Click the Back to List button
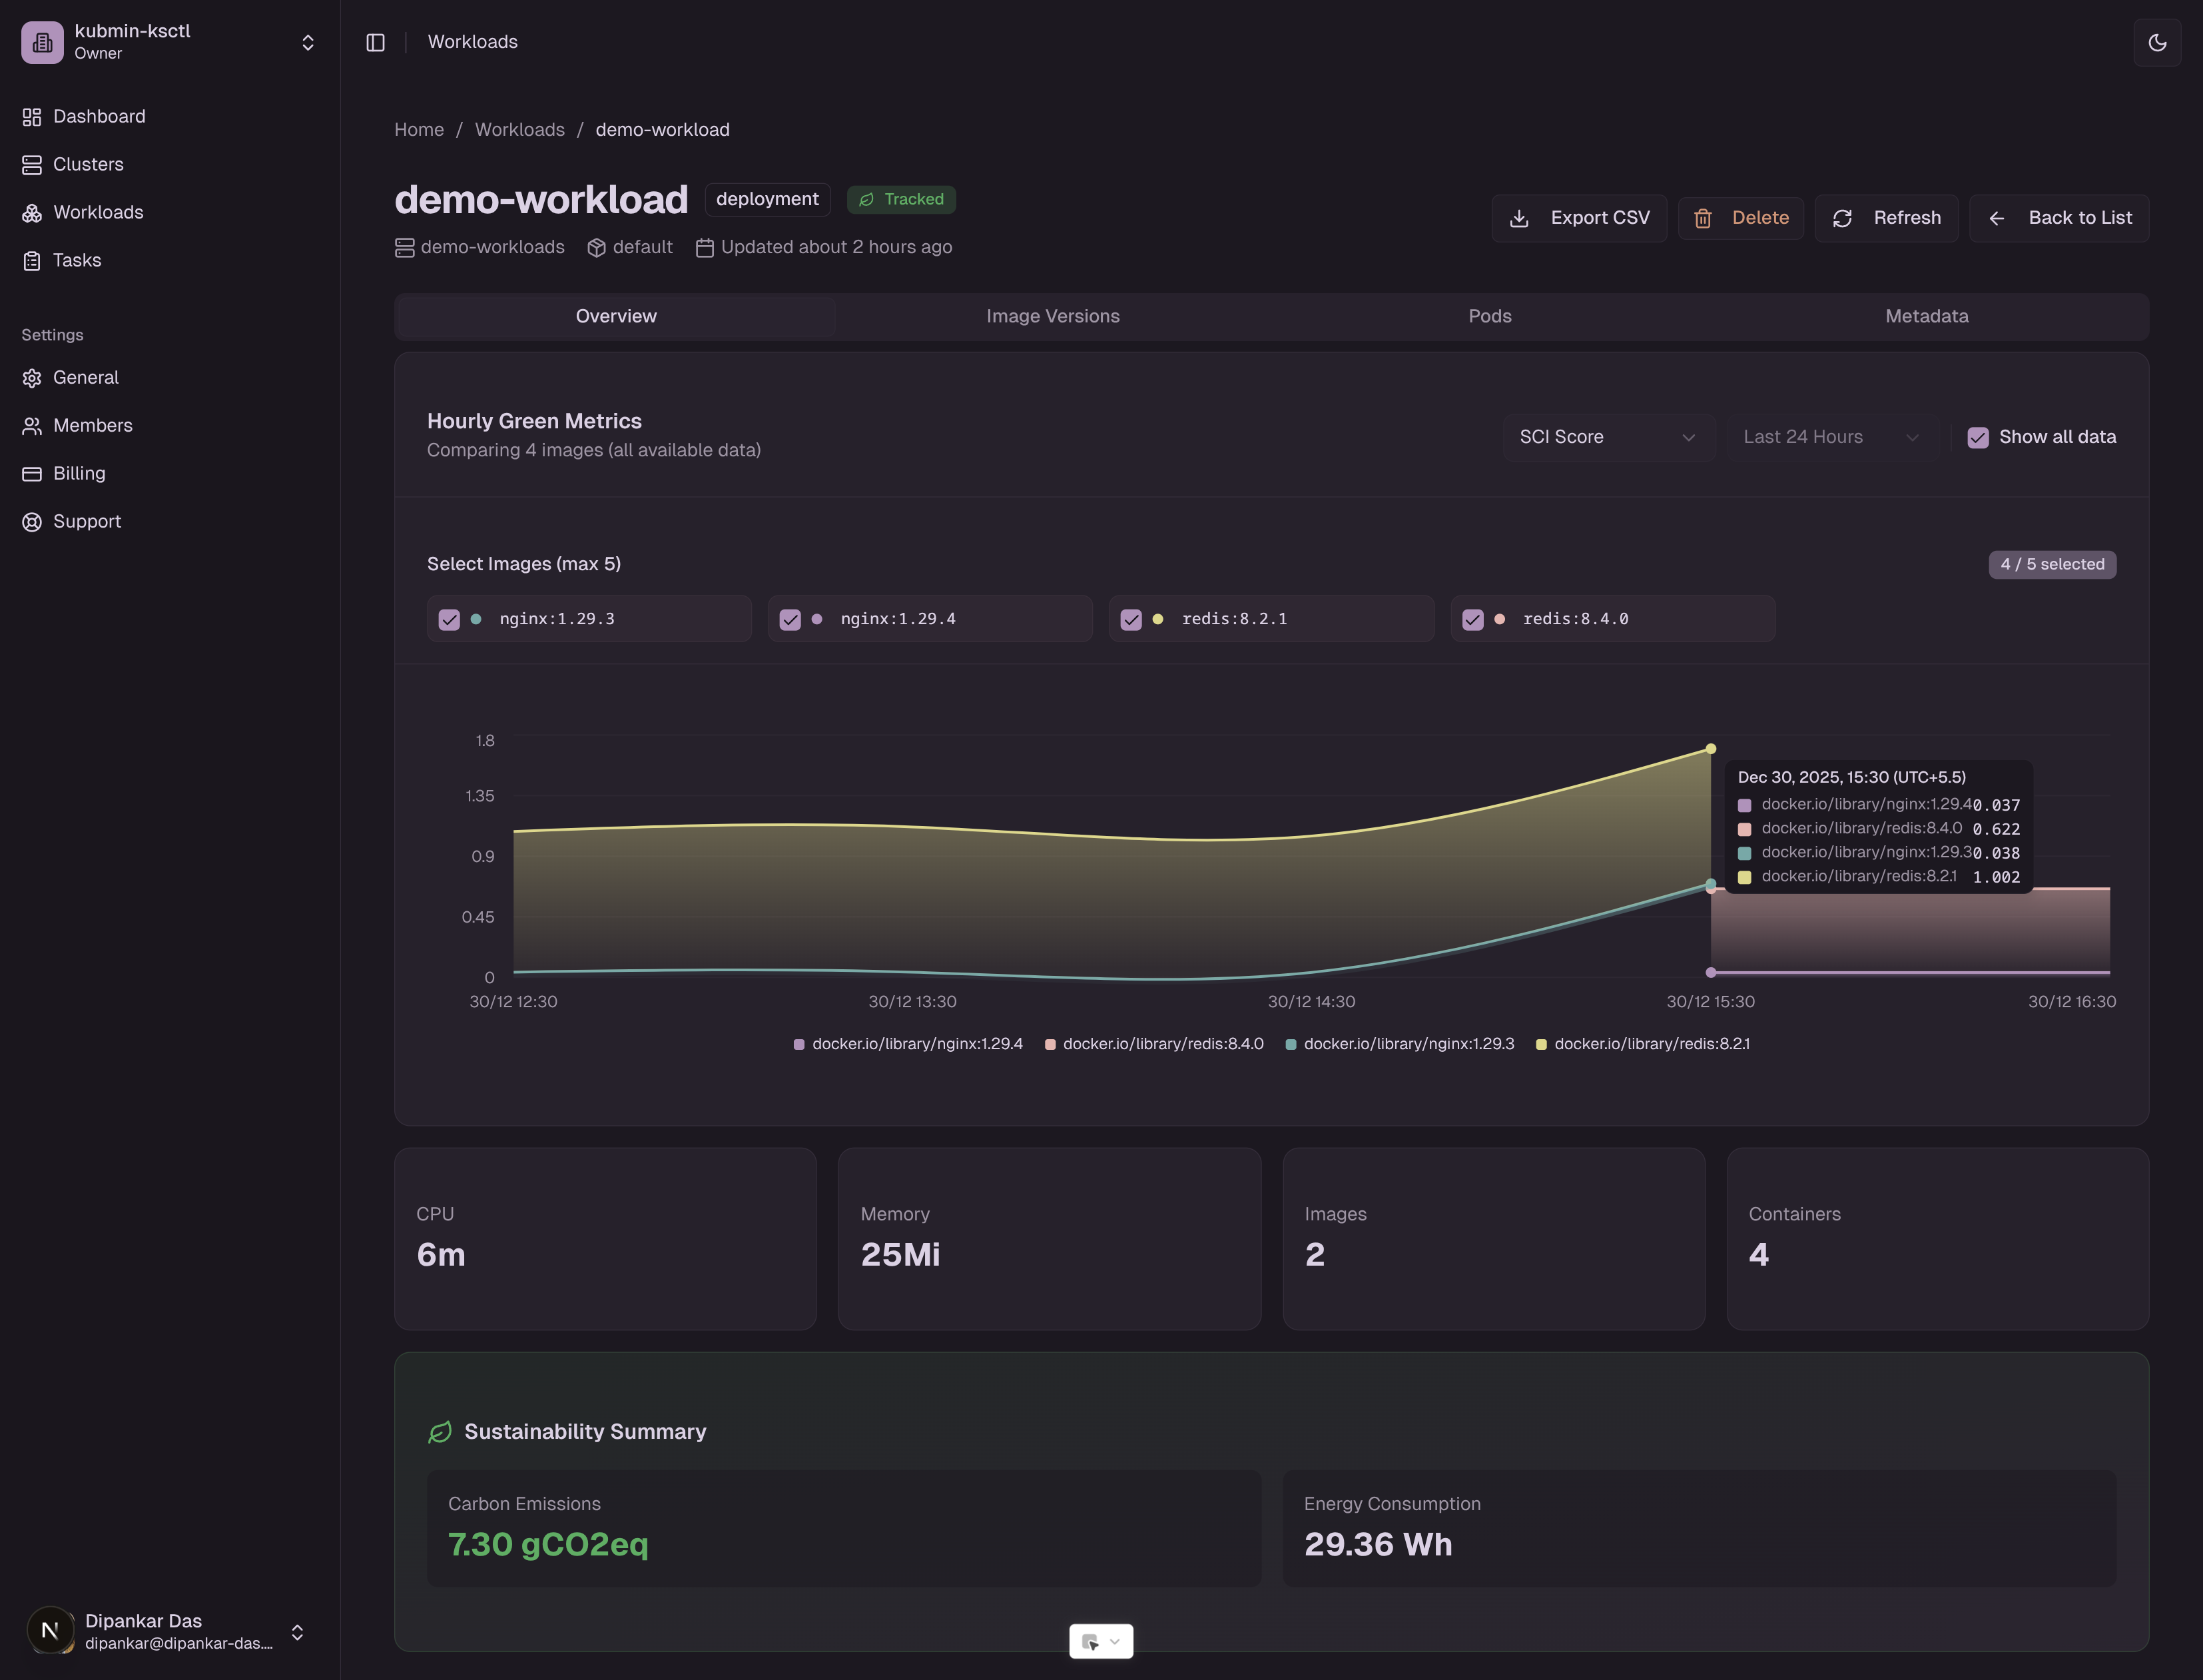Viewport: 2203px width, 1680px height. (x=2059, y=218)
